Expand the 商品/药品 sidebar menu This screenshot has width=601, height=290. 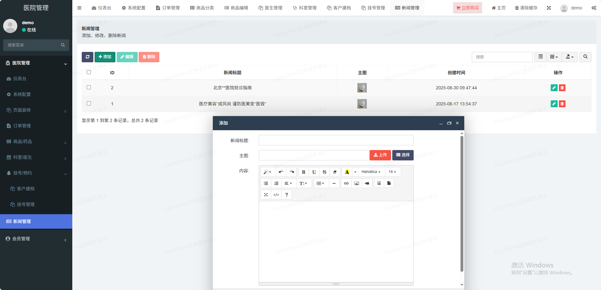tap(36, 142)
